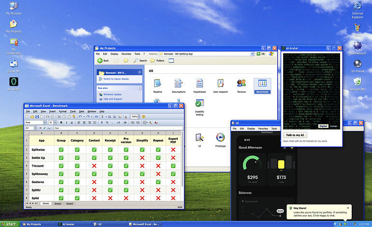Screen dimensions: 372x227
Task: Click the AutoSum sigma icon in Excel
Action: [102, 117]
